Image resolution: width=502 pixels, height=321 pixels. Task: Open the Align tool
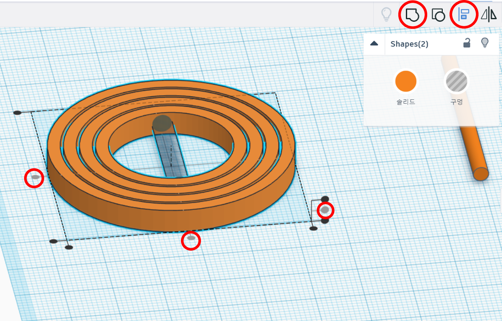[464, 14]
